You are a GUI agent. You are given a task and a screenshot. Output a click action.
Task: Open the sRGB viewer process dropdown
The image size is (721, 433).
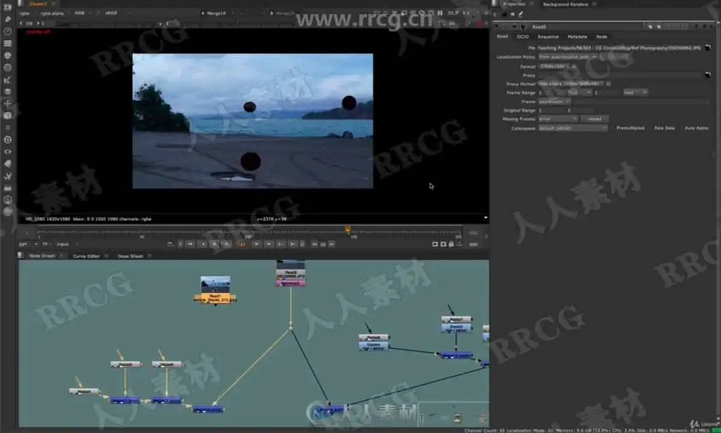click(x=117, y=13)
